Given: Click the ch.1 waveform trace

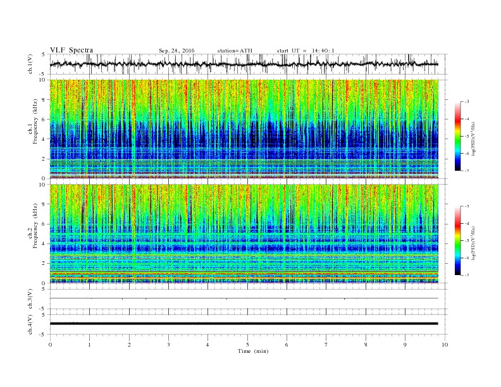Looking at the screenshot, I should [x=244, y=64].
